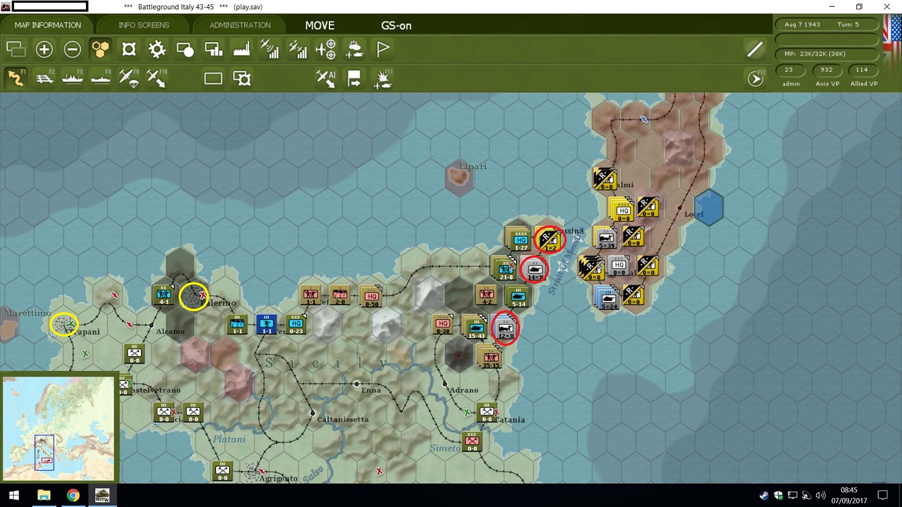This screenshot has width=902, height=507.
Task: Click the diagonal line toolbar button
Action: point(755,49)
